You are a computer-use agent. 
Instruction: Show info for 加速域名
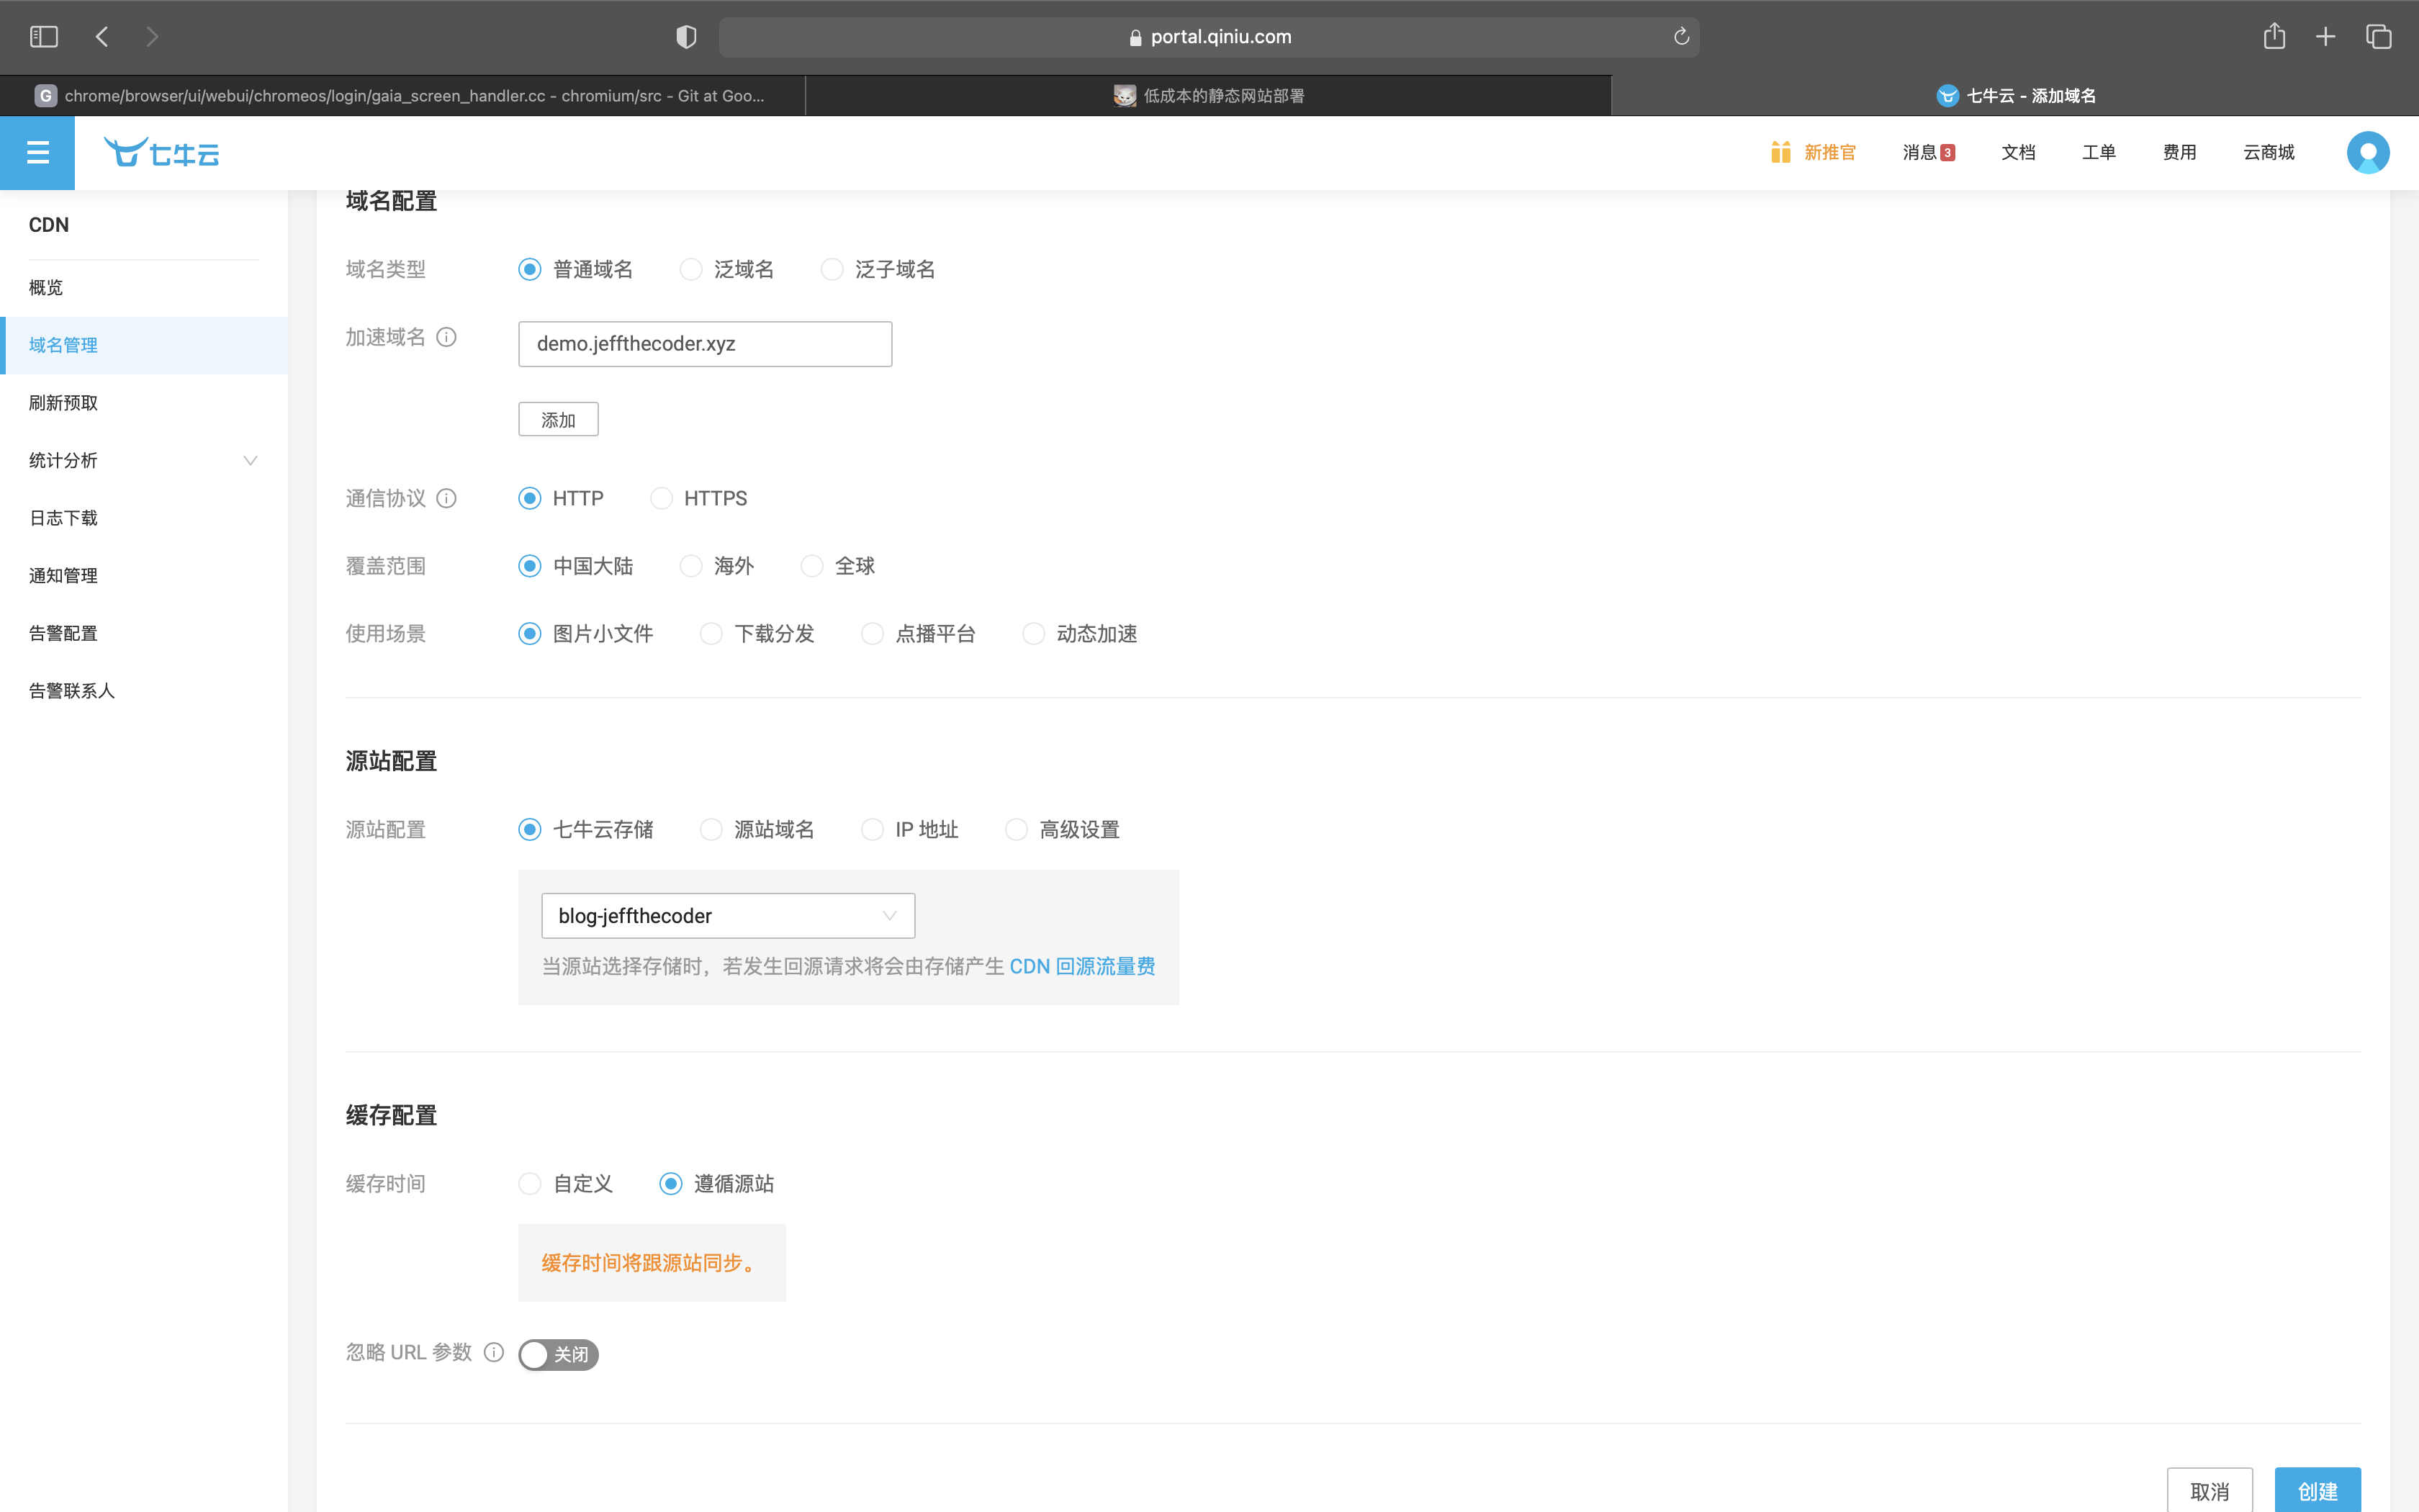pos(447,337)
